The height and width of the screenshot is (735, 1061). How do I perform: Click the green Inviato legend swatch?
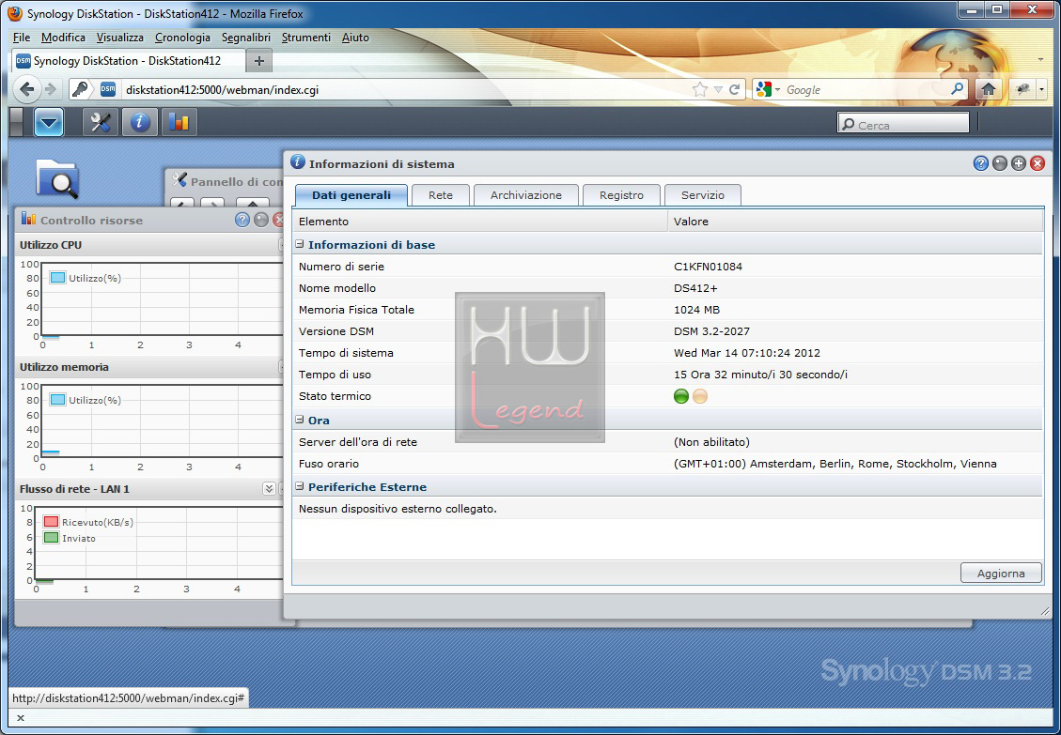(51, 538)
